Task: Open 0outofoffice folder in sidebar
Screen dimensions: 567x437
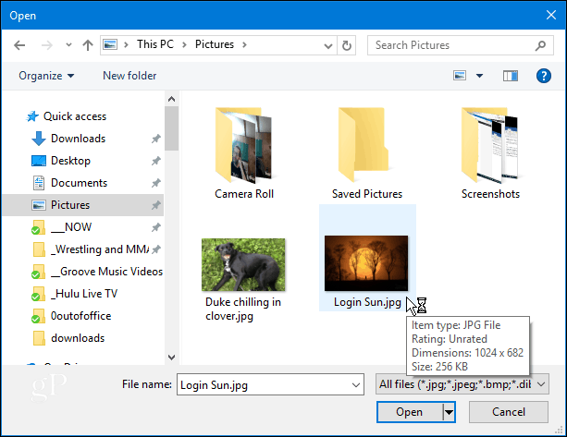Action: tap(80, 316)
